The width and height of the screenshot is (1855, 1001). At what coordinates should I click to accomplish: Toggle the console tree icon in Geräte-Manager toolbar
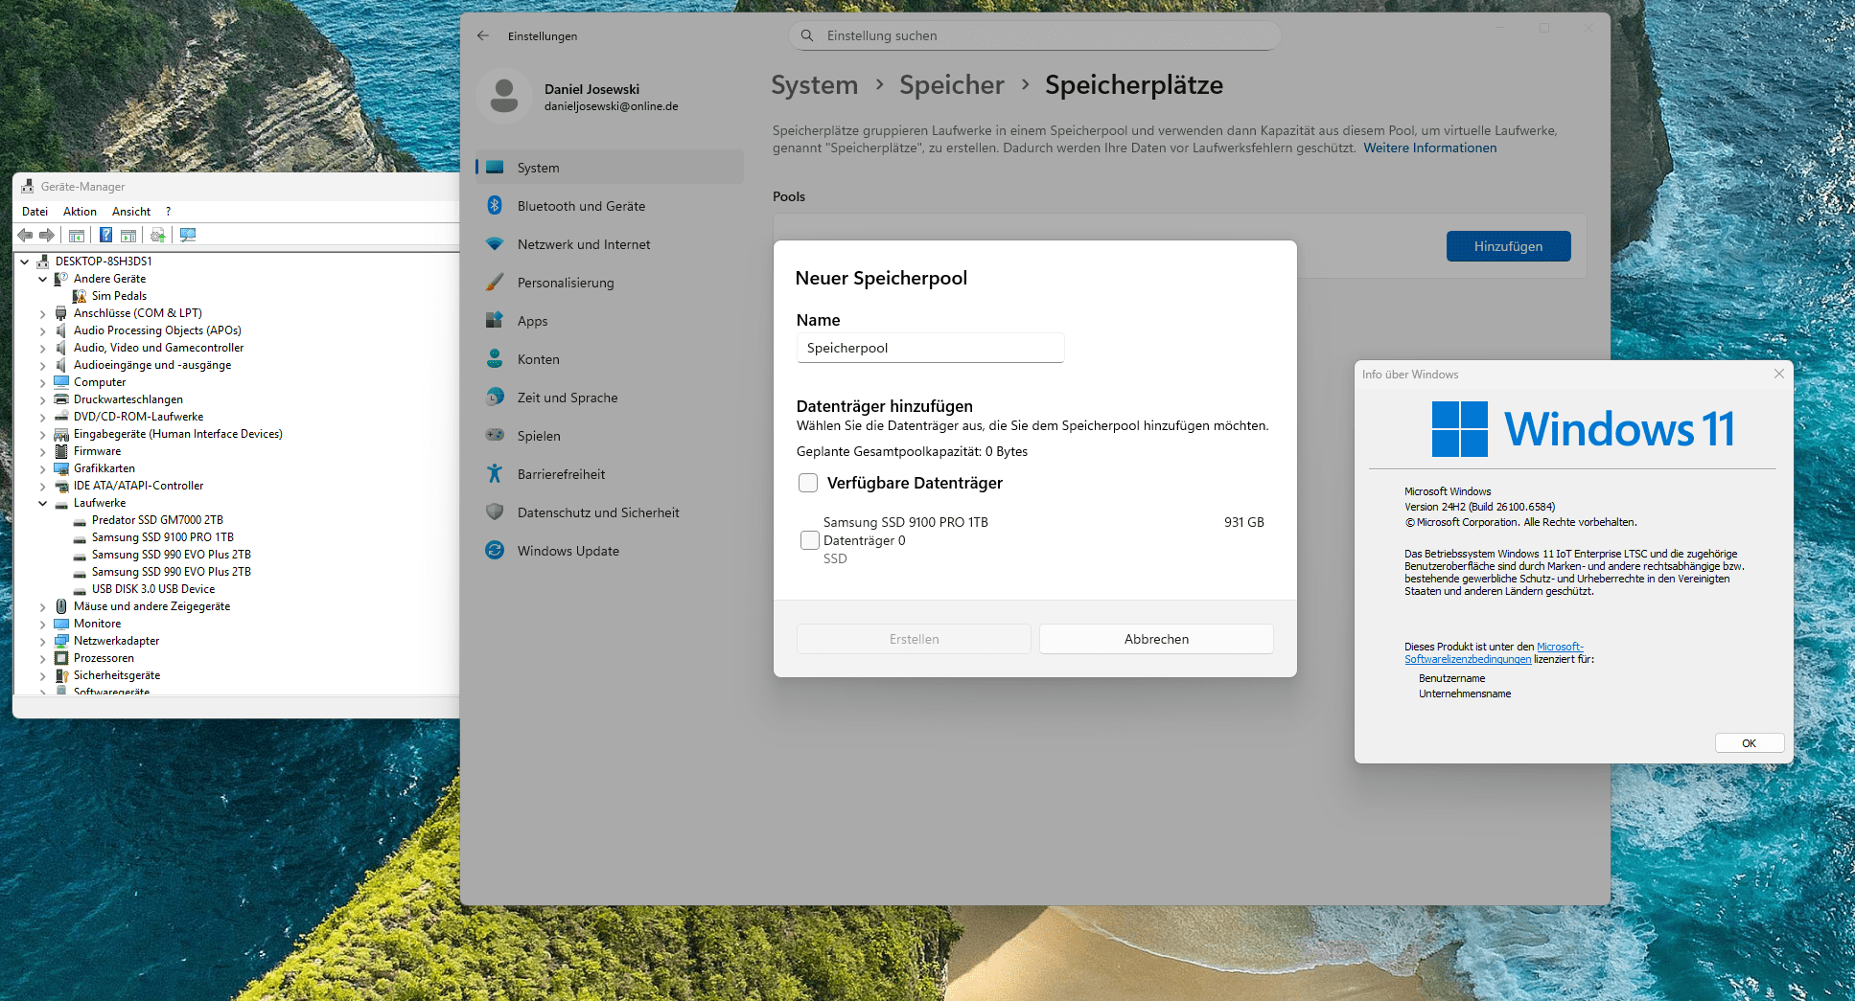click(77, 235)
